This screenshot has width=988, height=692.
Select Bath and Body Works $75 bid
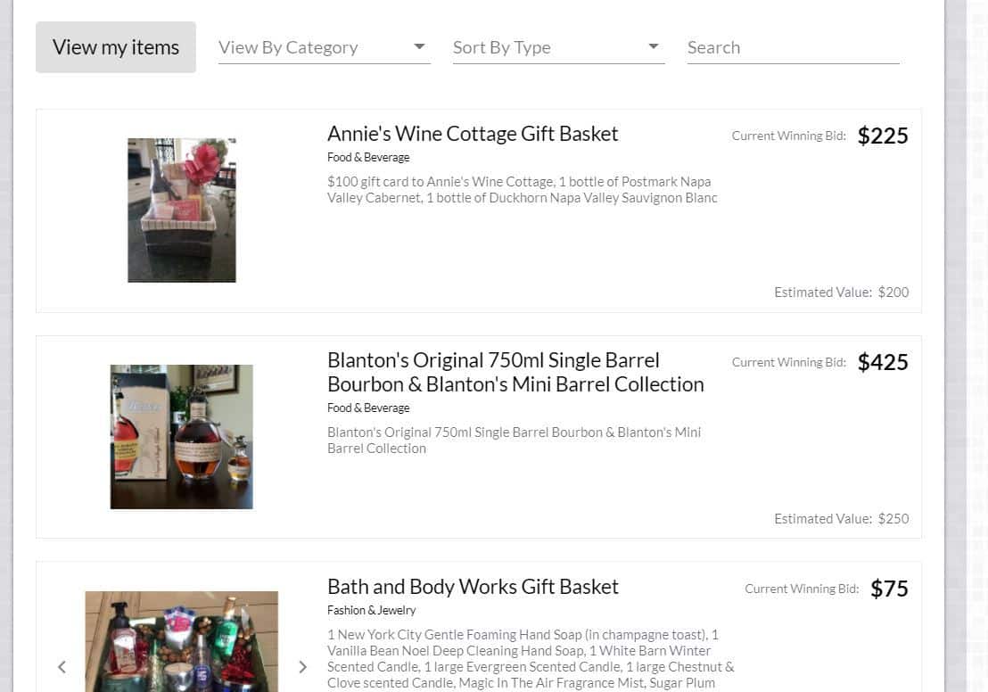point(889,589)
